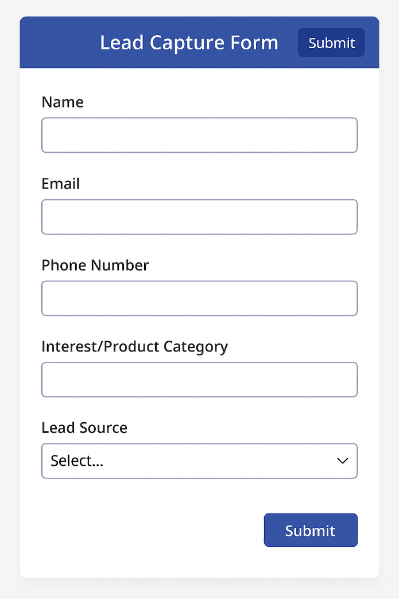Click the Lead Source label
The width and height of the screenshot is (399, 599).
84,428
